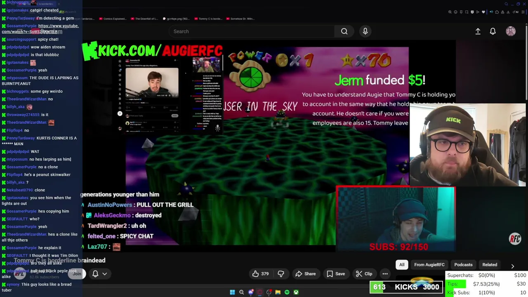The image size is (528, 297).
Task: Open browser downloads arrow icon
Action: tap(508, 12)
